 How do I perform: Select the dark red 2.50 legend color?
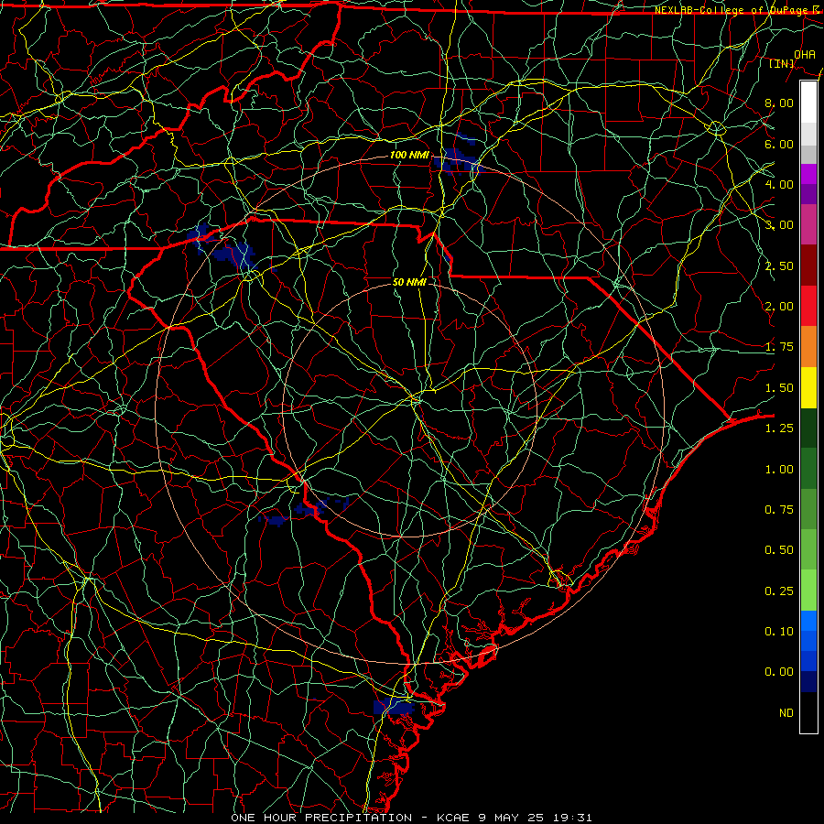(x=808, y=266)
